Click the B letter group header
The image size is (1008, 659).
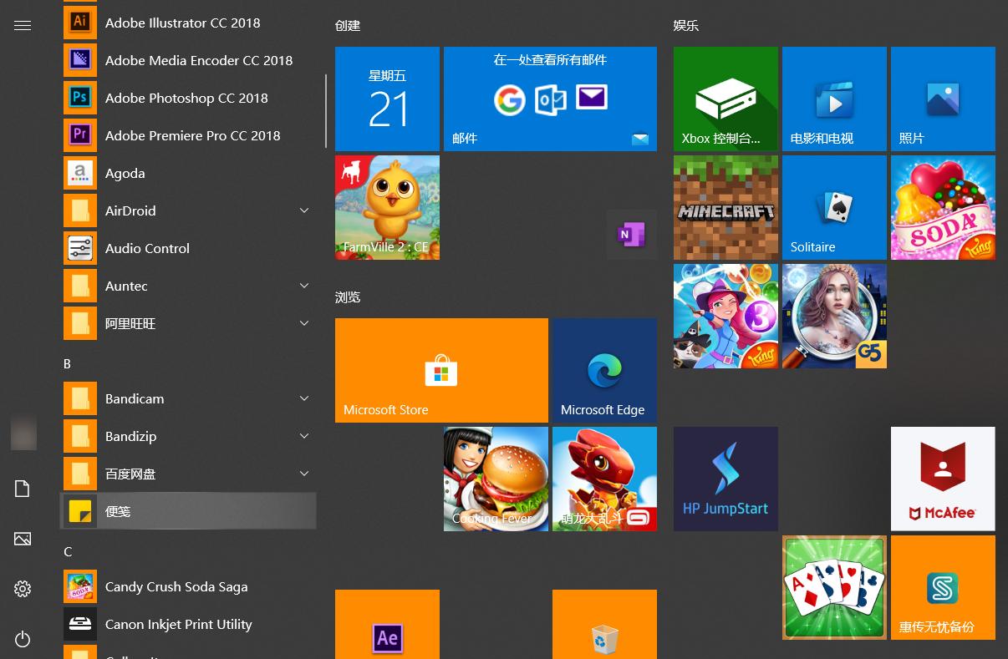[x=67, y=363]
